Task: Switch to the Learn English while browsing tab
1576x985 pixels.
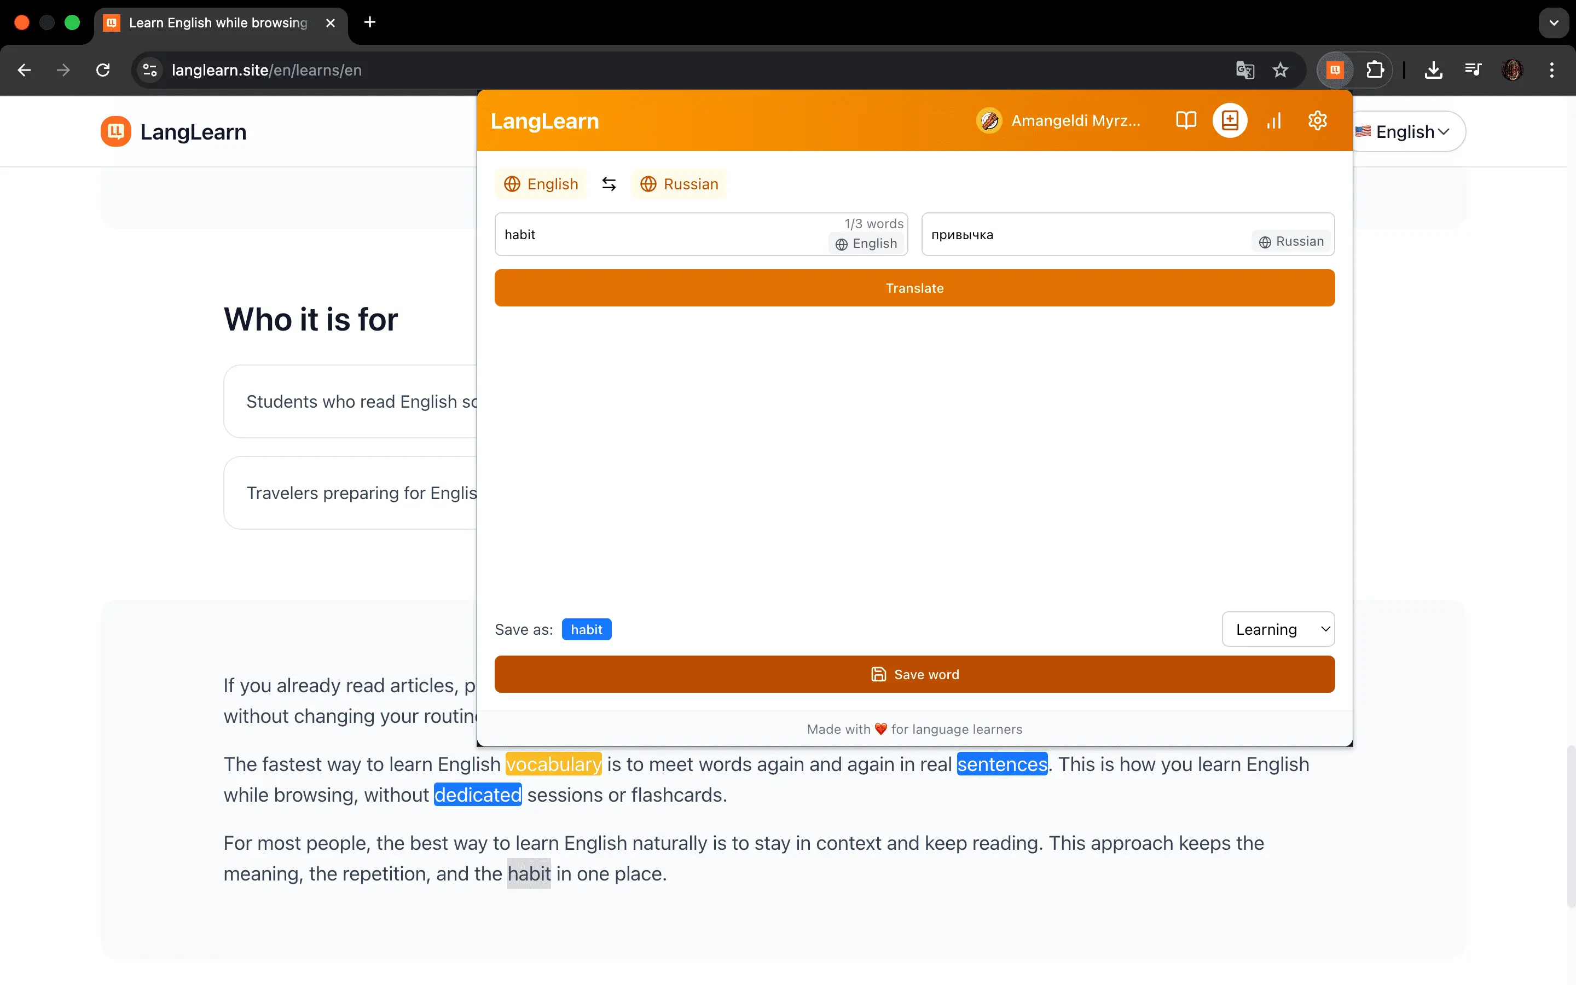Action: 220,23
